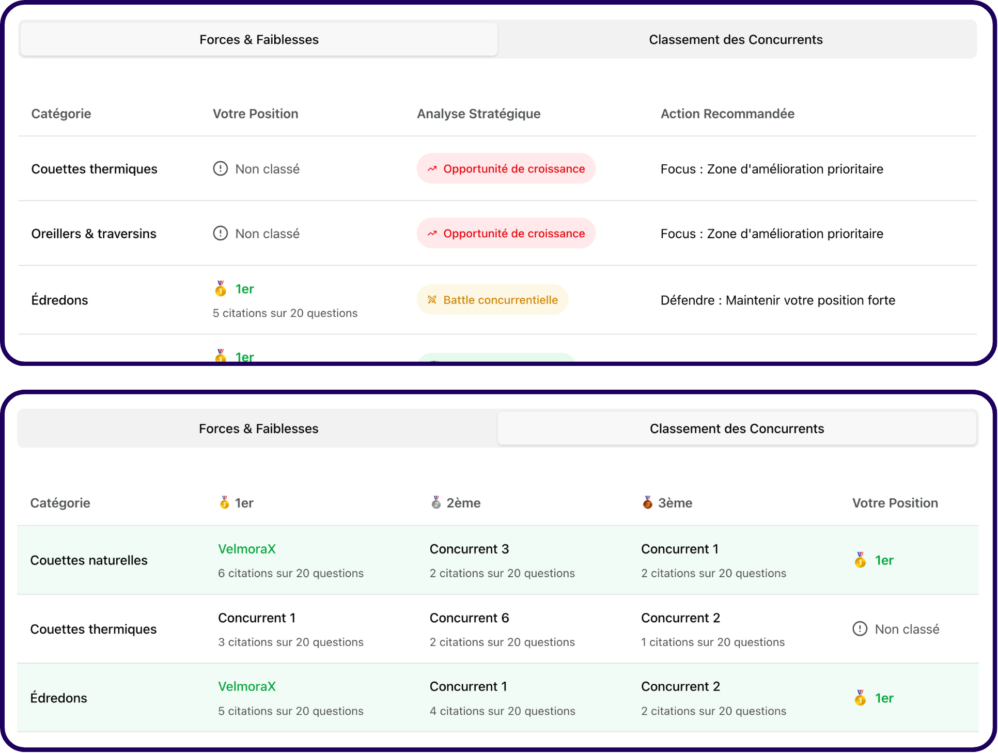This screenshot has width=998, height=753.
Task: Click Concurrent 6 in the 2ème column
Action: [x=470, y=618]
